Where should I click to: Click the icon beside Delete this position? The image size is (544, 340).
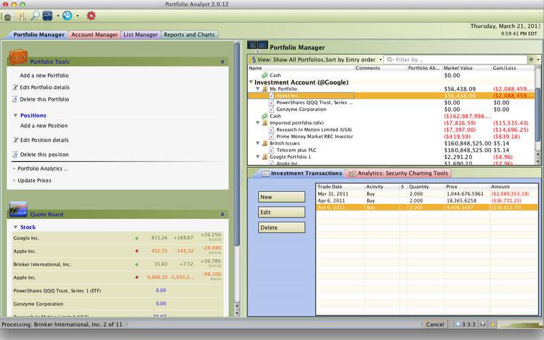pos(15,154)
